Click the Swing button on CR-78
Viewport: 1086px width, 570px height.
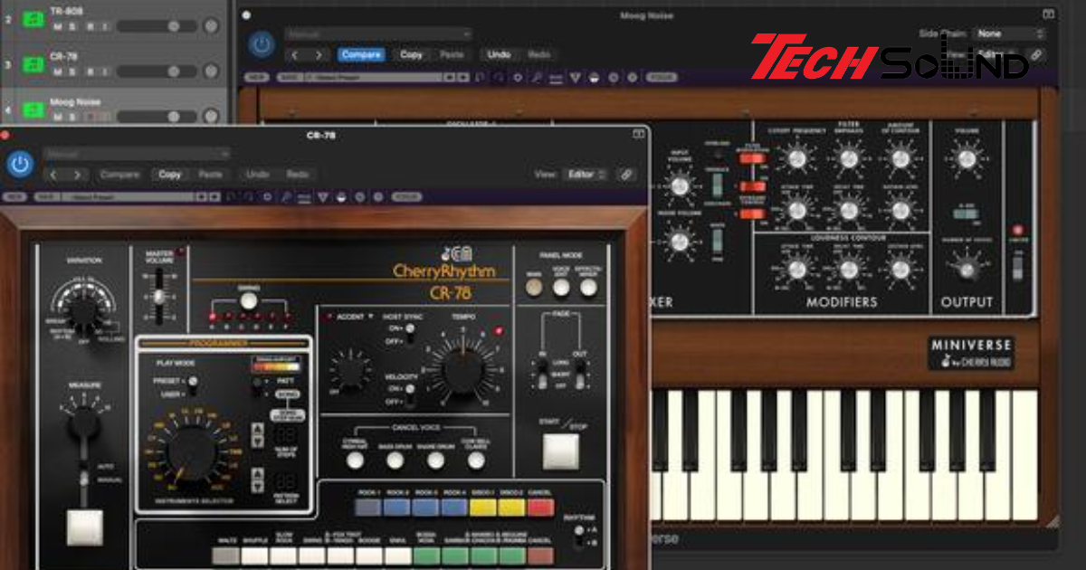point(248,299)
